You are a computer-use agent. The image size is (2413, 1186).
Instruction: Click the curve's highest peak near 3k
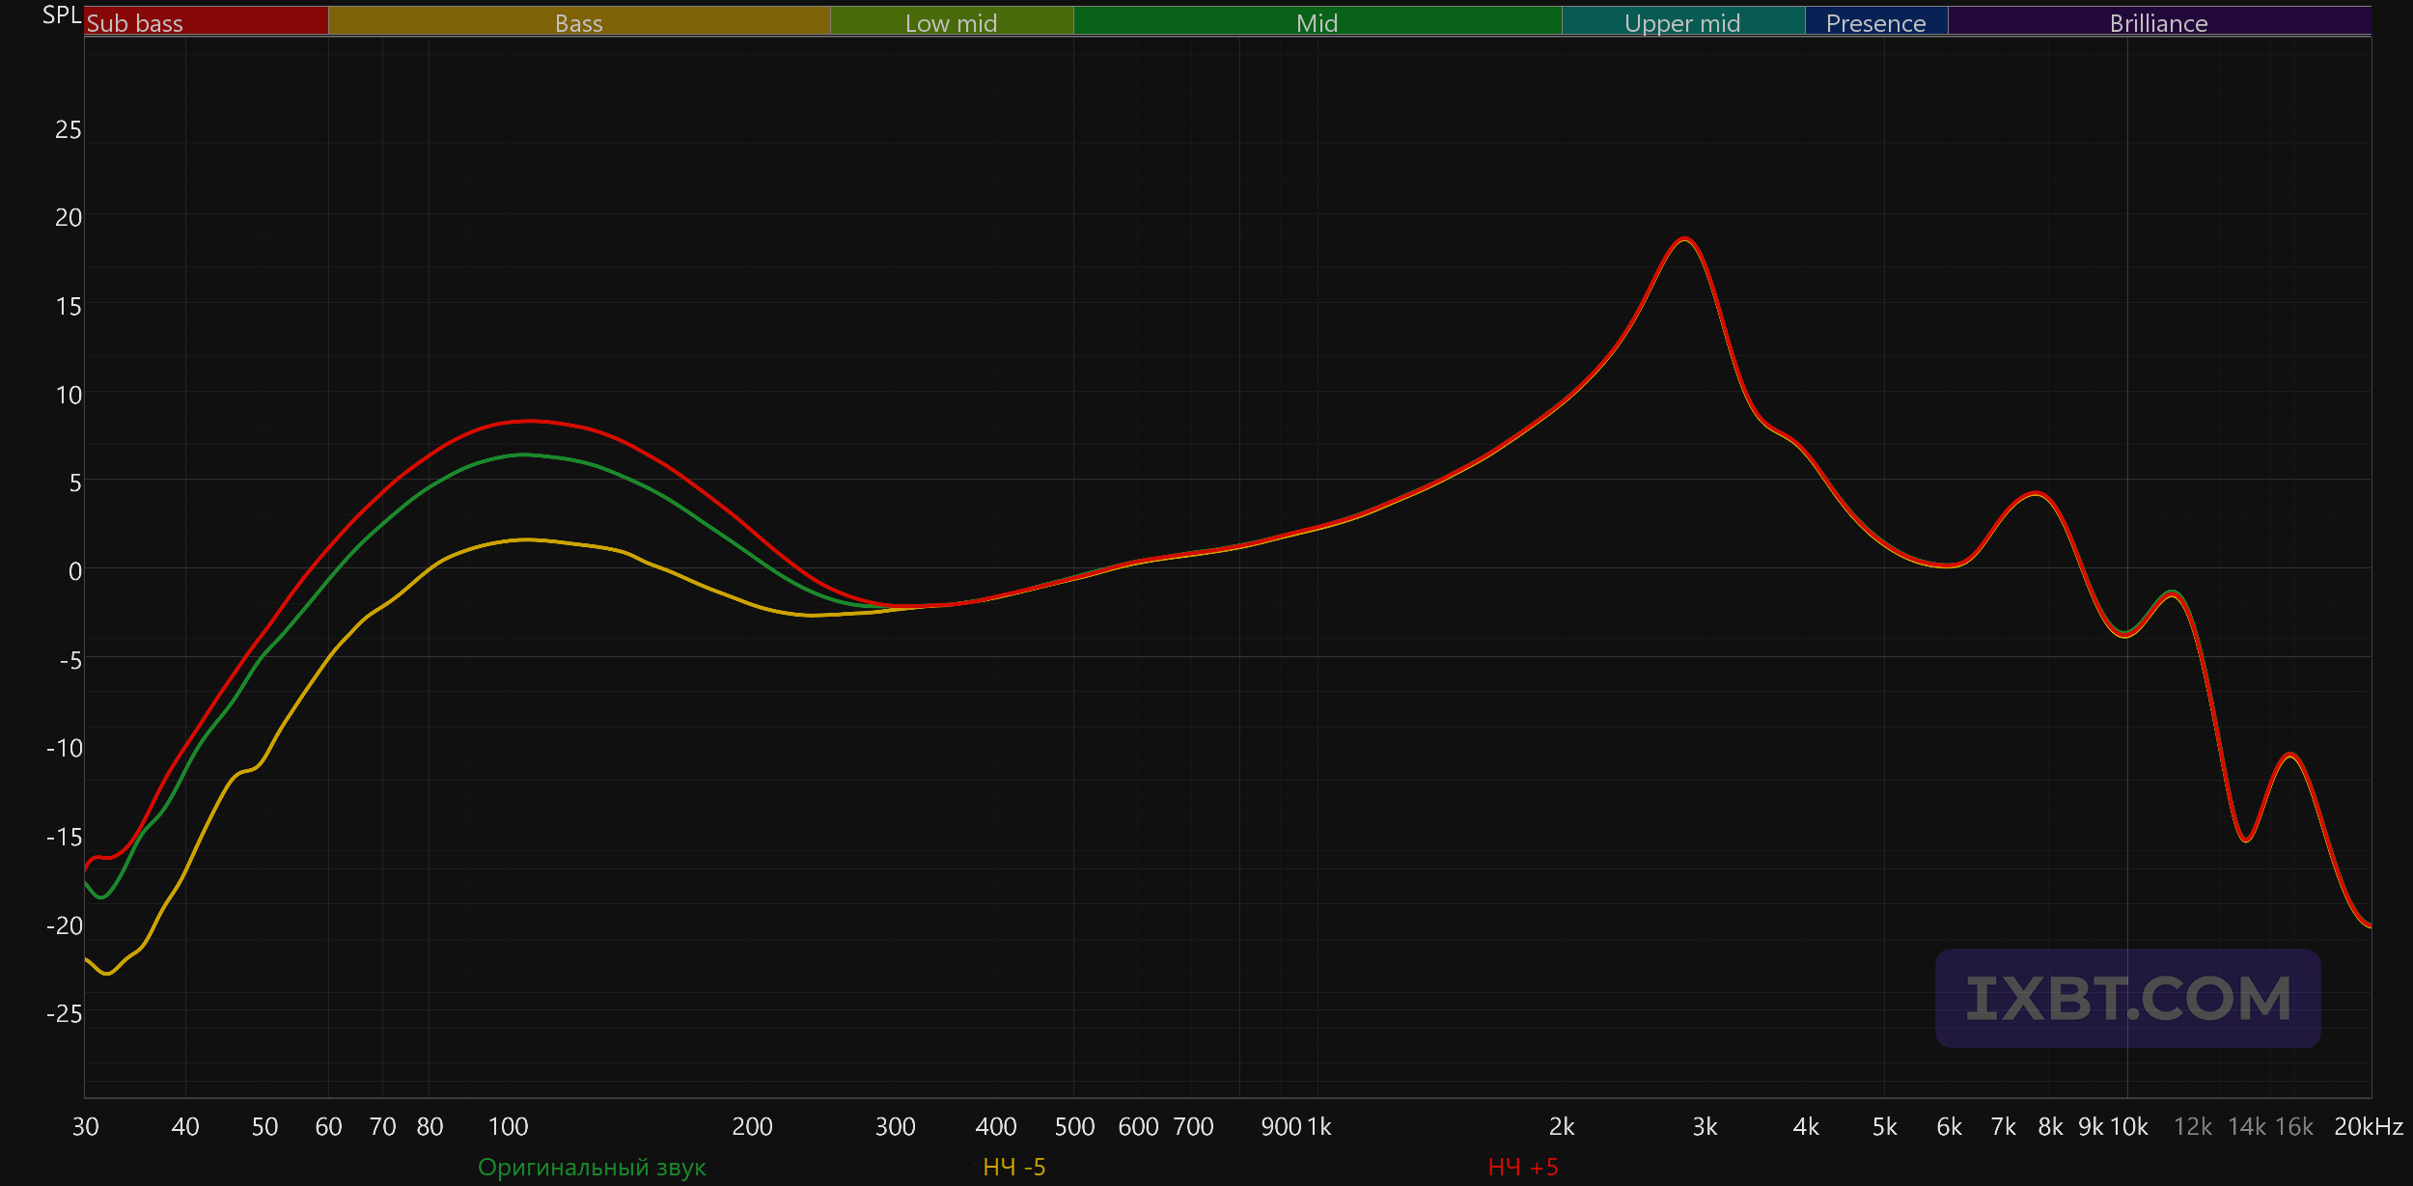[1684, 238]
